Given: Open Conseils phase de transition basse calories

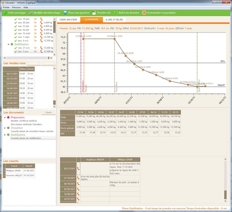Looking at the screenshot, I should pos(32,131).
